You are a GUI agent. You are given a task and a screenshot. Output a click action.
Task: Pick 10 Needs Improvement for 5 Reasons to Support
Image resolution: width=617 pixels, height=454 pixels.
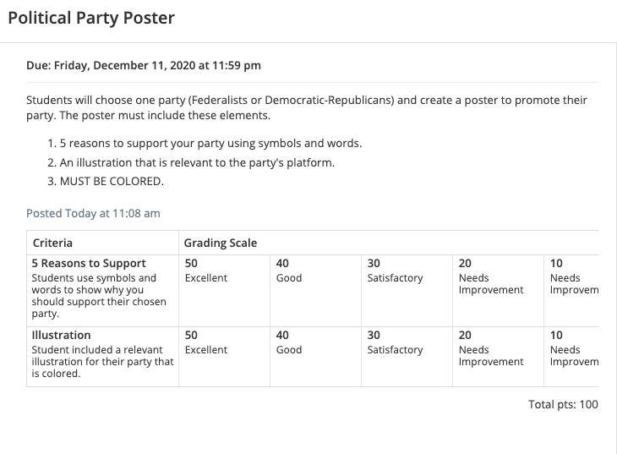coord(573,276)
